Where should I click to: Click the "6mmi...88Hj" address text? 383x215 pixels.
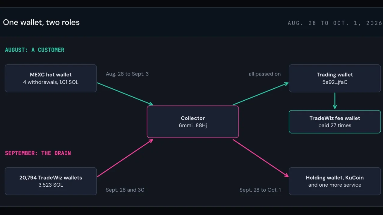coord(193,125)
